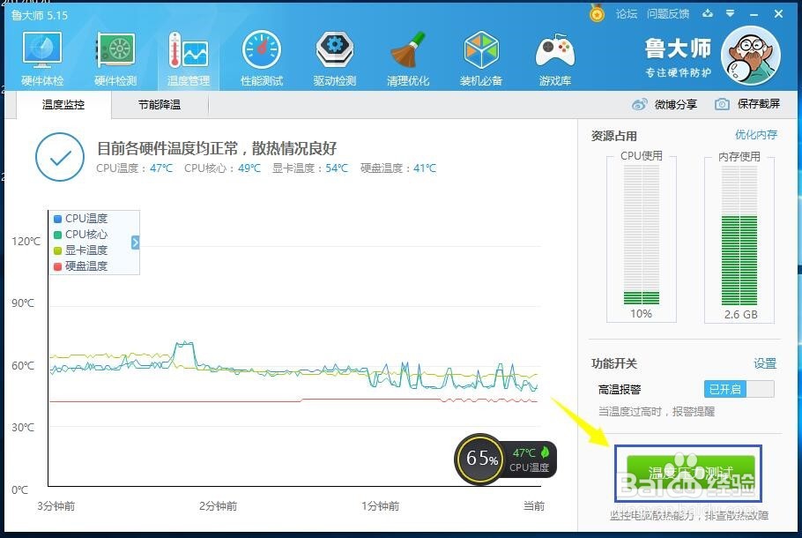The width and height of the screenshot is (802, 538).
Task: Toggle 硬盘温度 legend red swatch
Action: click(x=58, y=266)
